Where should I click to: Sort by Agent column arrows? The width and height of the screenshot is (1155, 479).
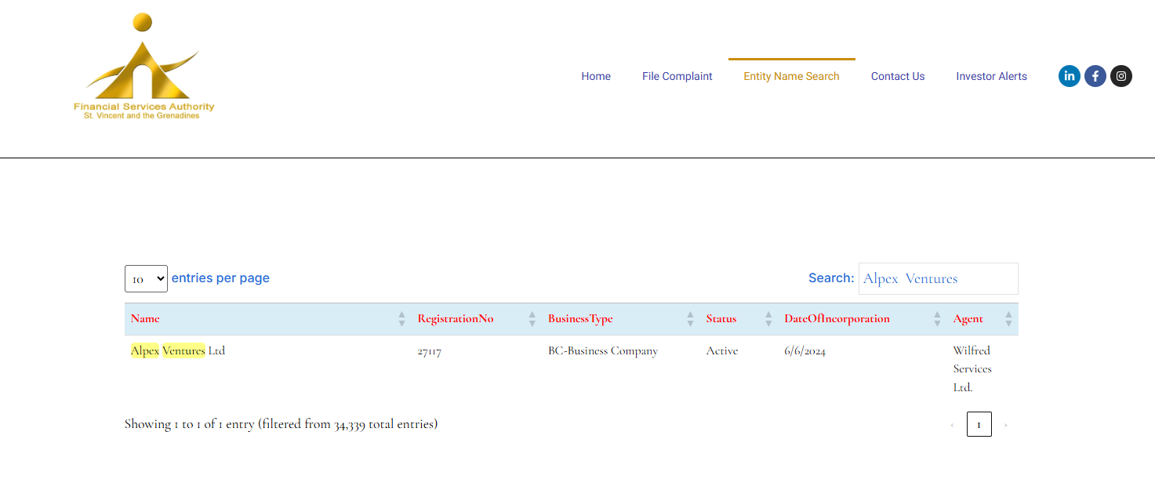pos(1008,319)
